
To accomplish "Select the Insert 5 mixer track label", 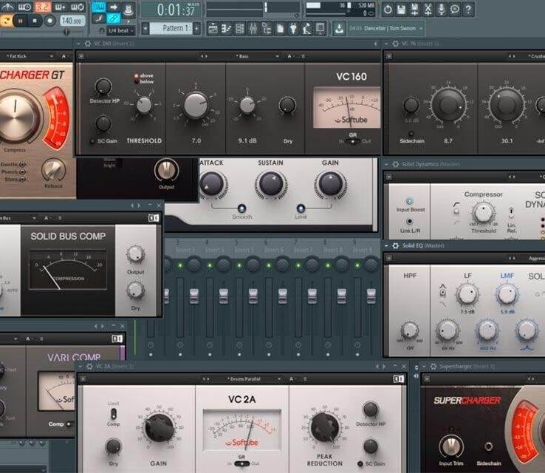I will point(244,250).
